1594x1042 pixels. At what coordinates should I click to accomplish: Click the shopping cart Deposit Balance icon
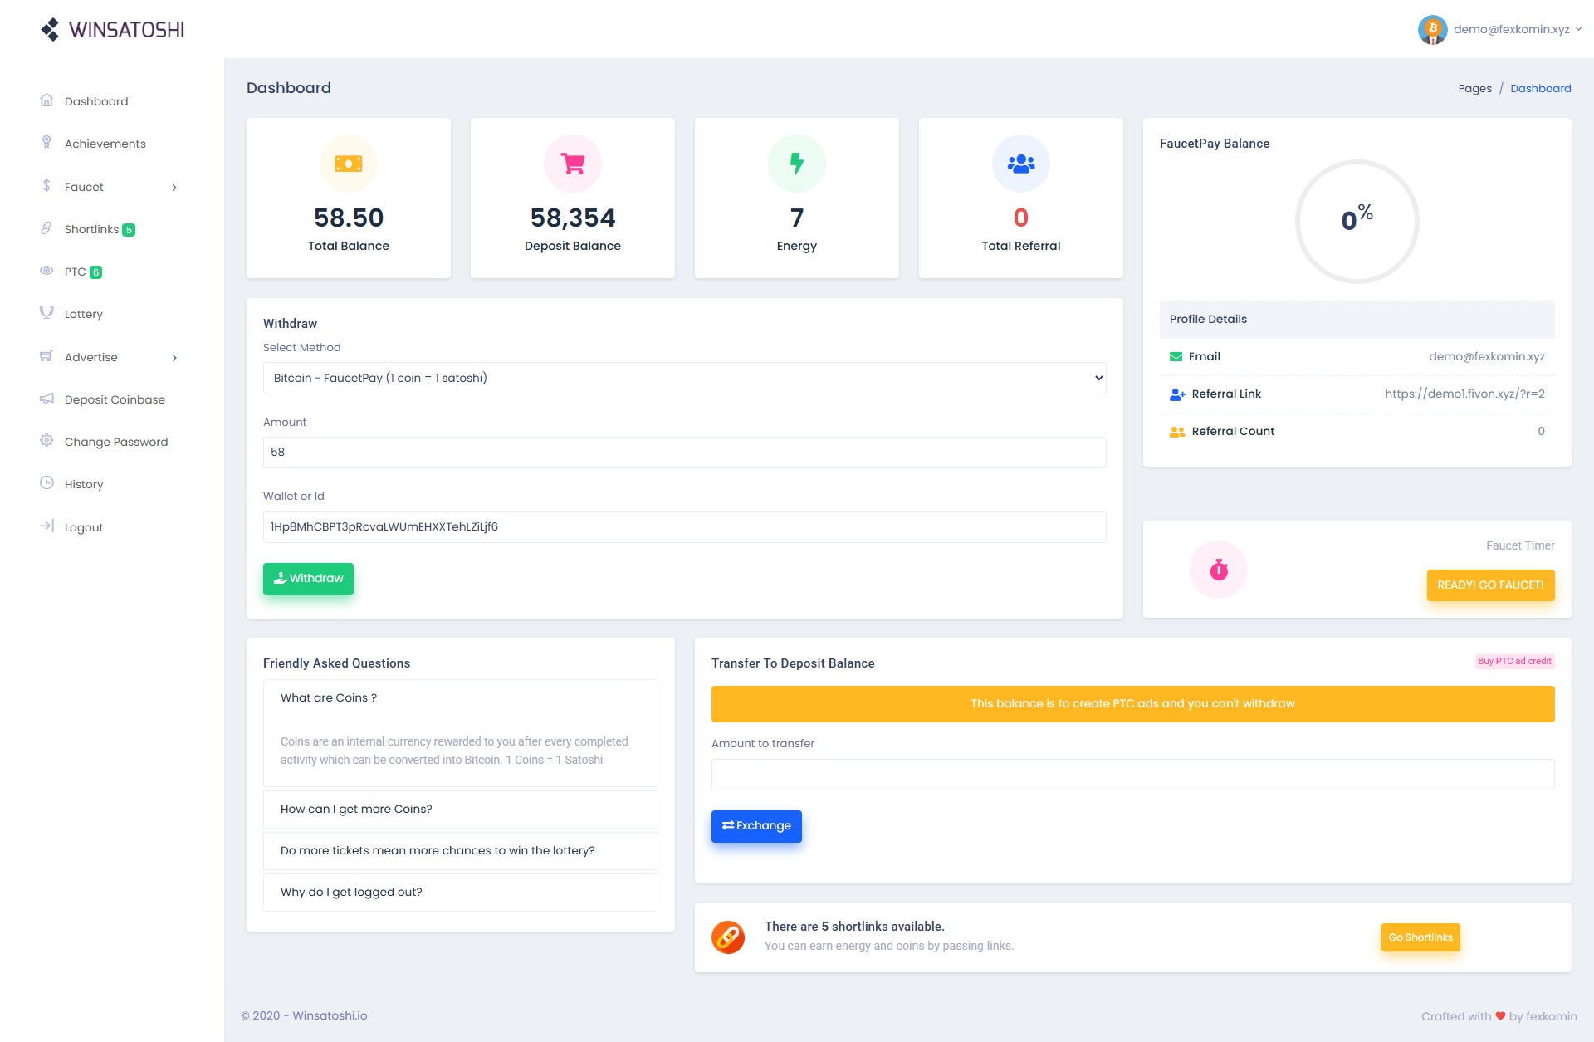[x=572, y=164]
